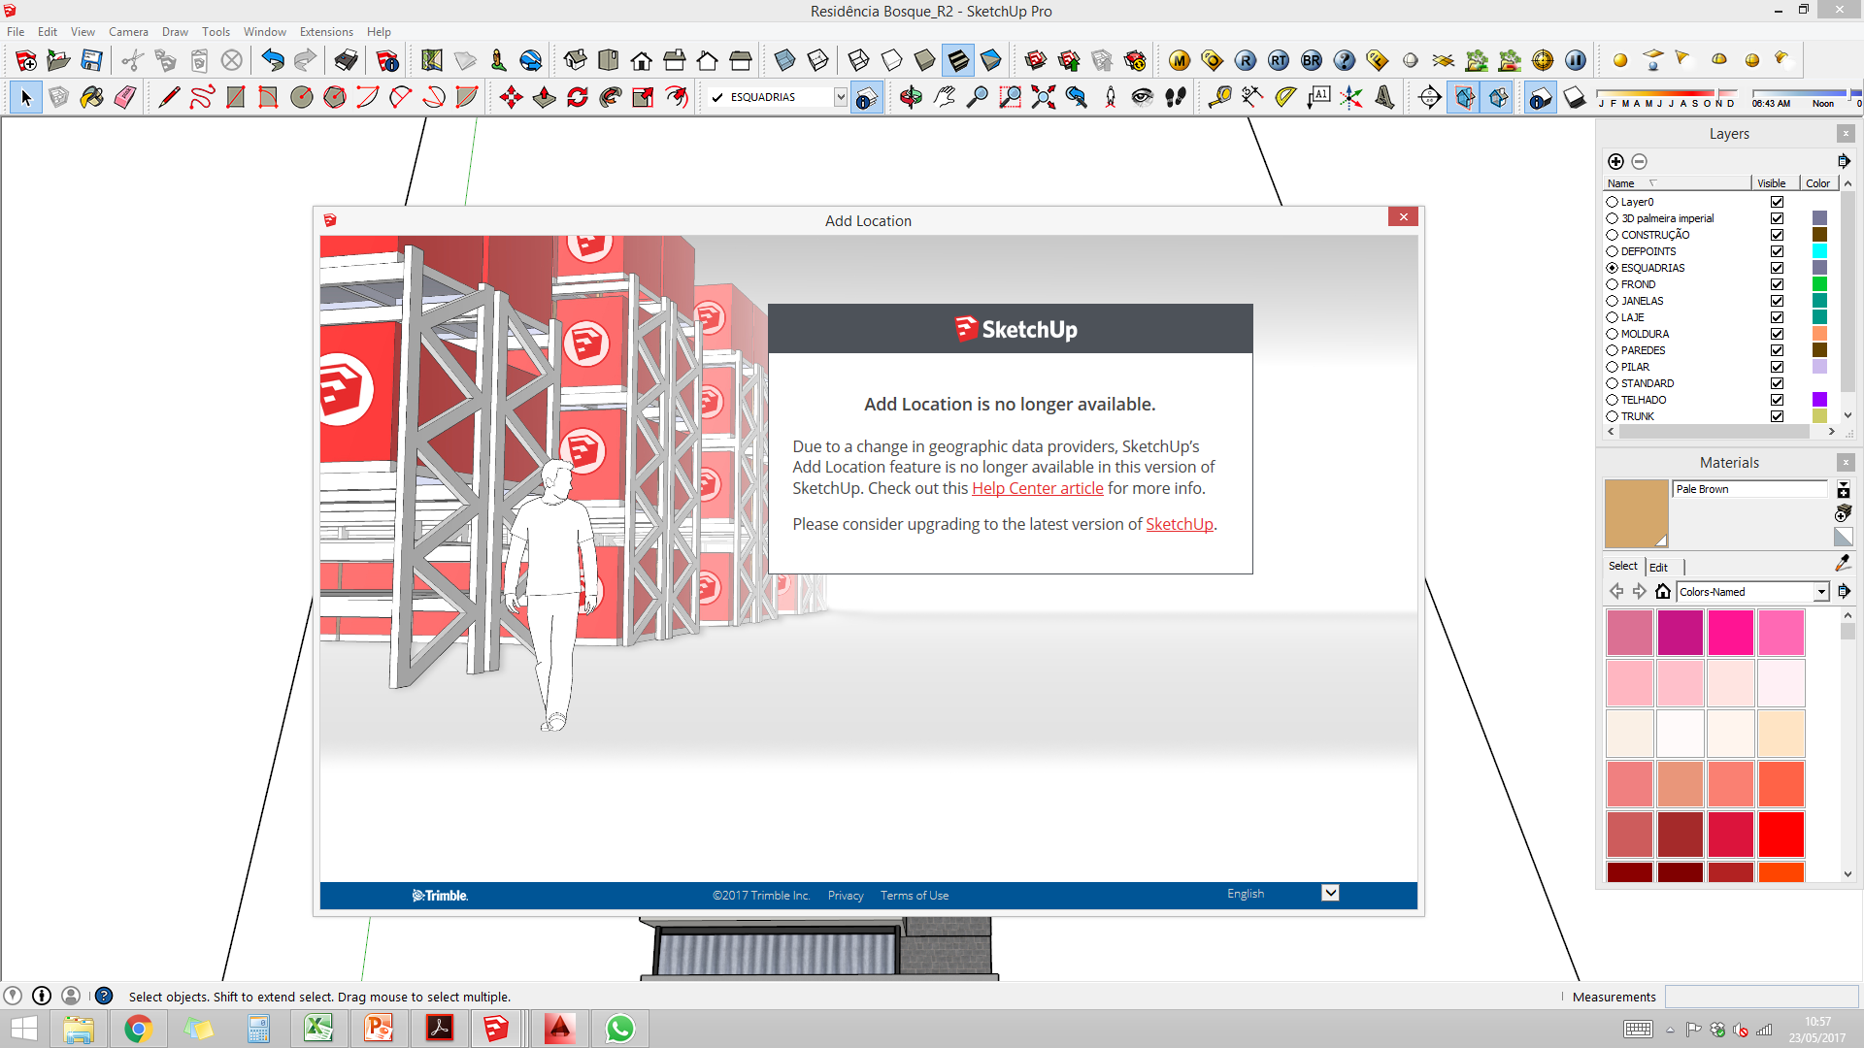
Task: Toggle visibility of Layer0
Action: click(1777, 202)
